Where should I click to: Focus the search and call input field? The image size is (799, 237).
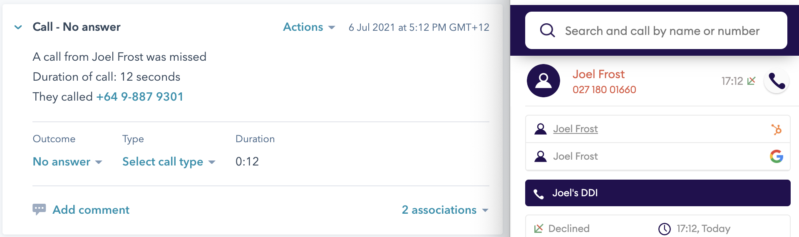[x=666, y=31]
